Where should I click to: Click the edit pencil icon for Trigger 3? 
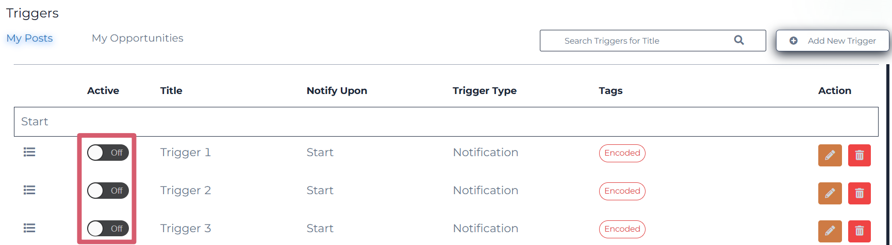point(830,231)
